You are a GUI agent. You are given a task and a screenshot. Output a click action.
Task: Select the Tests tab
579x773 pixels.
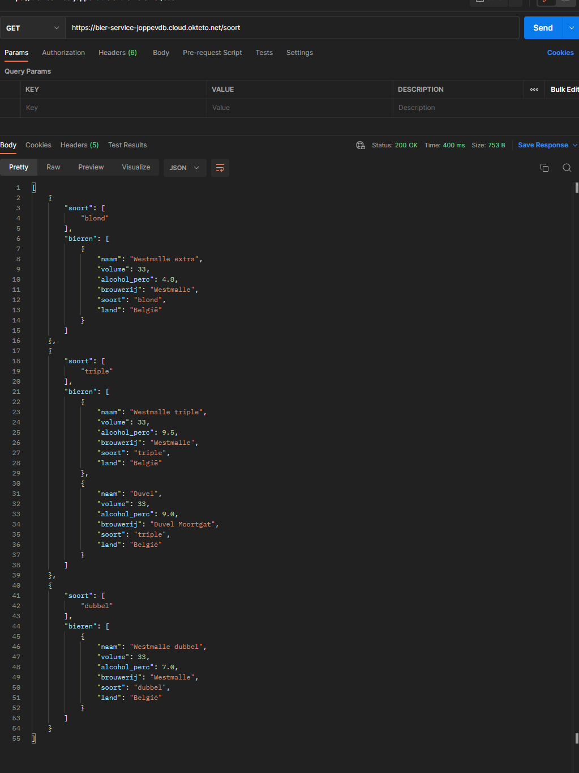(264, 52)
